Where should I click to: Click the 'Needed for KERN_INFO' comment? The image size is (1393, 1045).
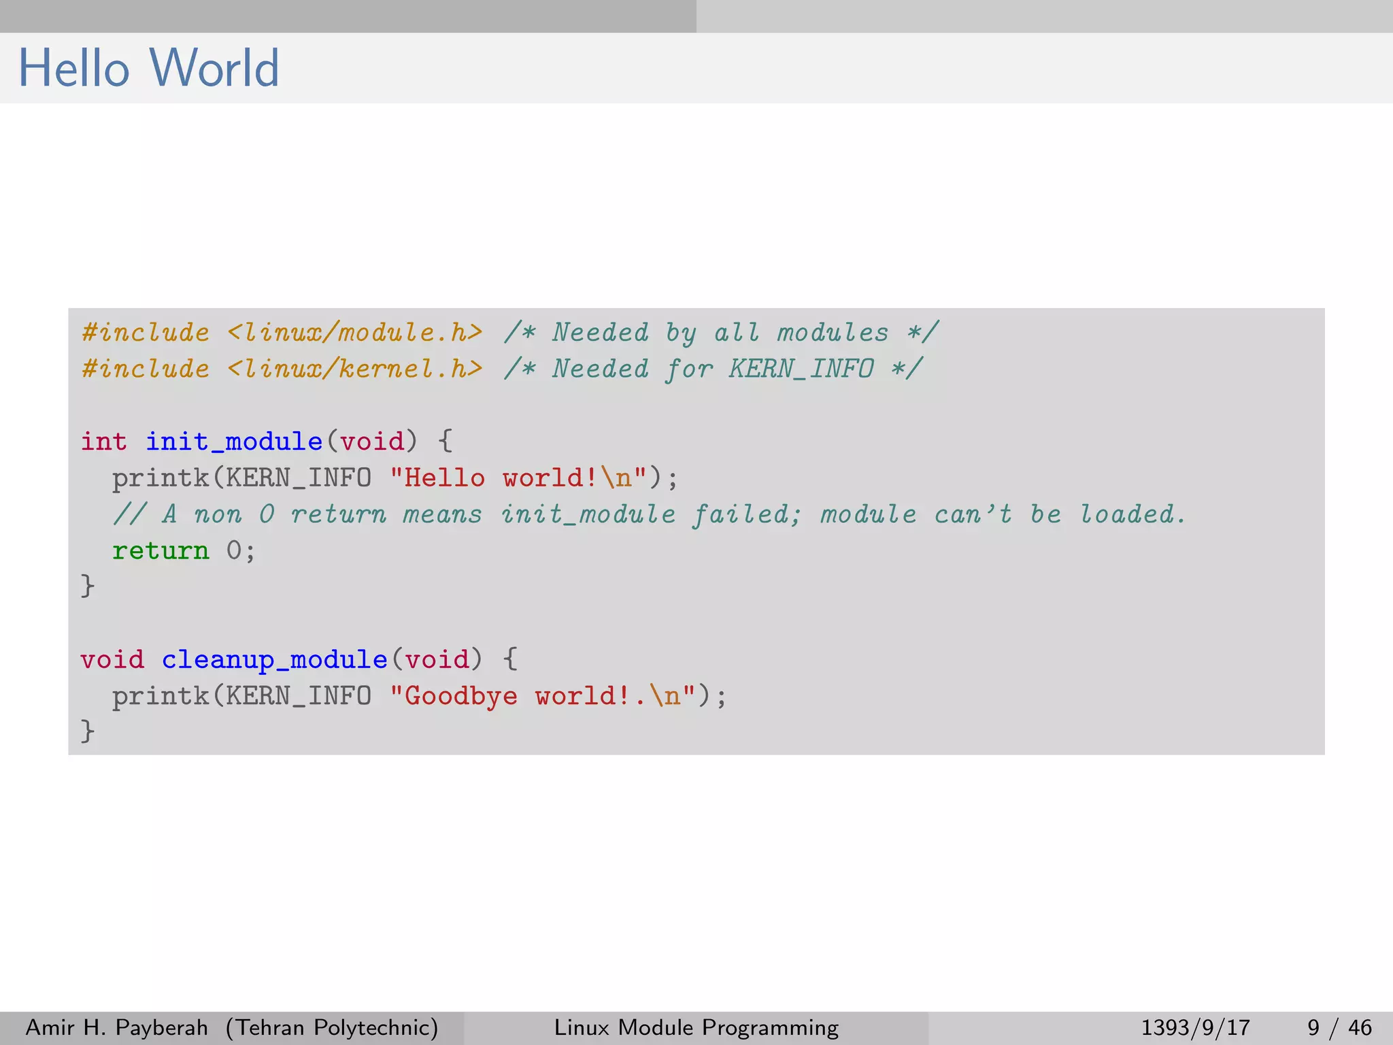click(713, 369)
